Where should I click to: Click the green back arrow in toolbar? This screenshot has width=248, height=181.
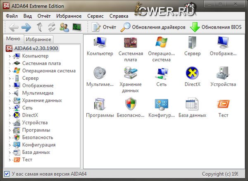tap(13, 28)
